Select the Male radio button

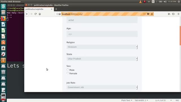(x=68, y=70)
